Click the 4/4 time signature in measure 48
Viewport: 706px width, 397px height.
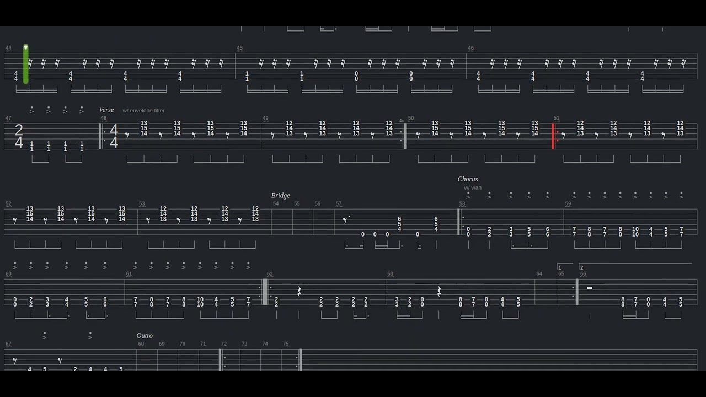(114, 136)
